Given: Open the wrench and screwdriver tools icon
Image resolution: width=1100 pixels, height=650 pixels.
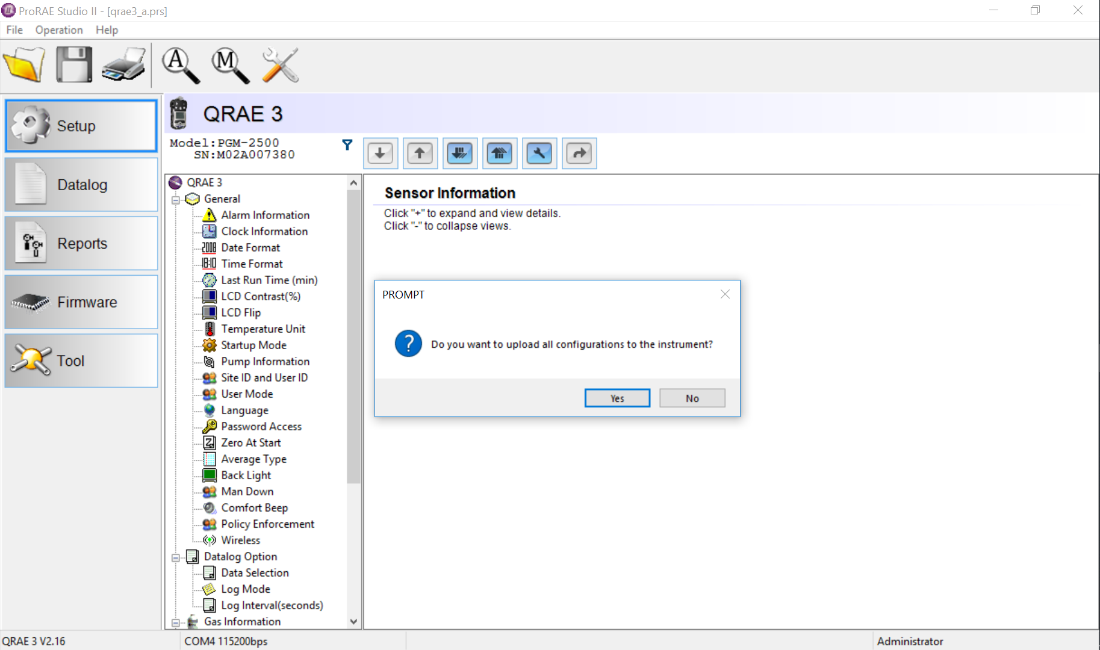Looking at the screenshot, I should (281, 65).
